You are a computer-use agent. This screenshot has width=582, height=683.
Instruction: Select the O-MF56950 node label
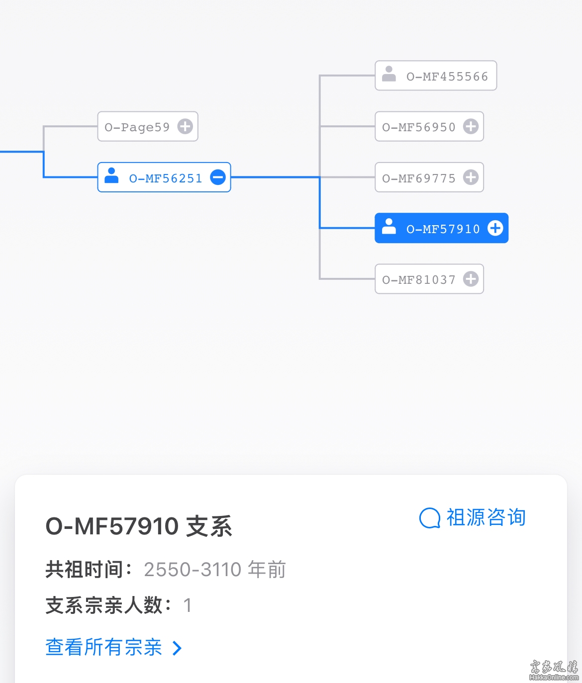[419, 127]
